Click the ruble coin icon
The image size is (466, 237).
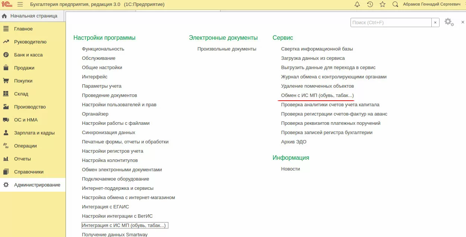6,55
